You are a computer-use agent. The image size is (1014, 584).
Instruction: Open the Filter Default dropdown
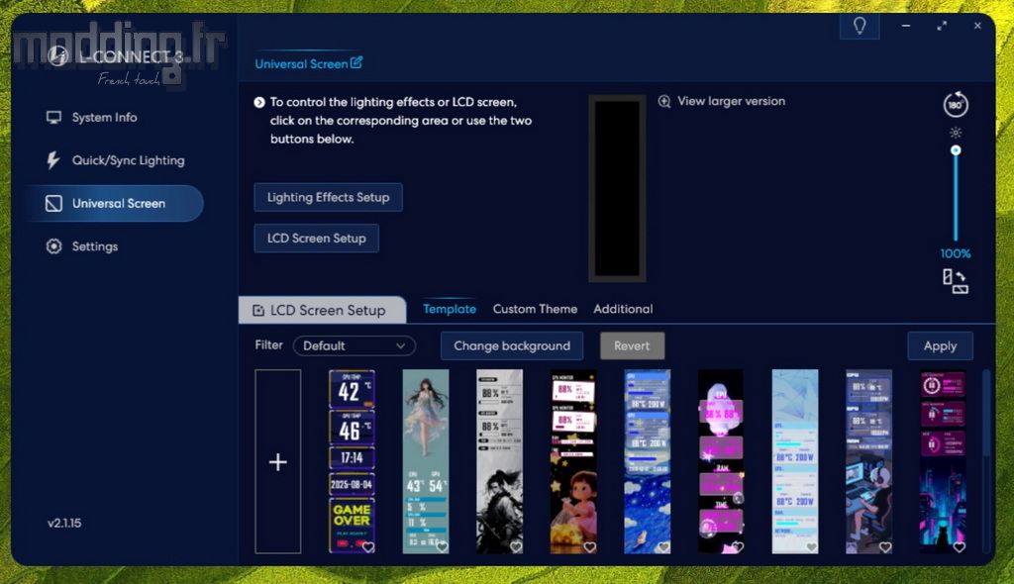(x=355, y=345)
